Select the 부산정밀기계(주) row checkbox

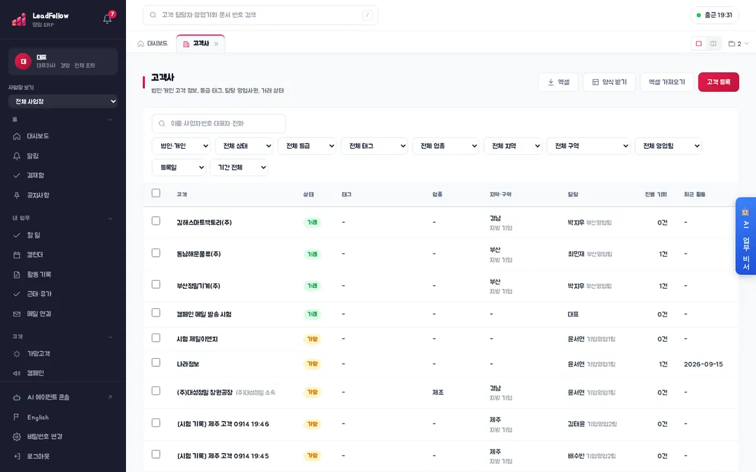click(x=156, y=284)
